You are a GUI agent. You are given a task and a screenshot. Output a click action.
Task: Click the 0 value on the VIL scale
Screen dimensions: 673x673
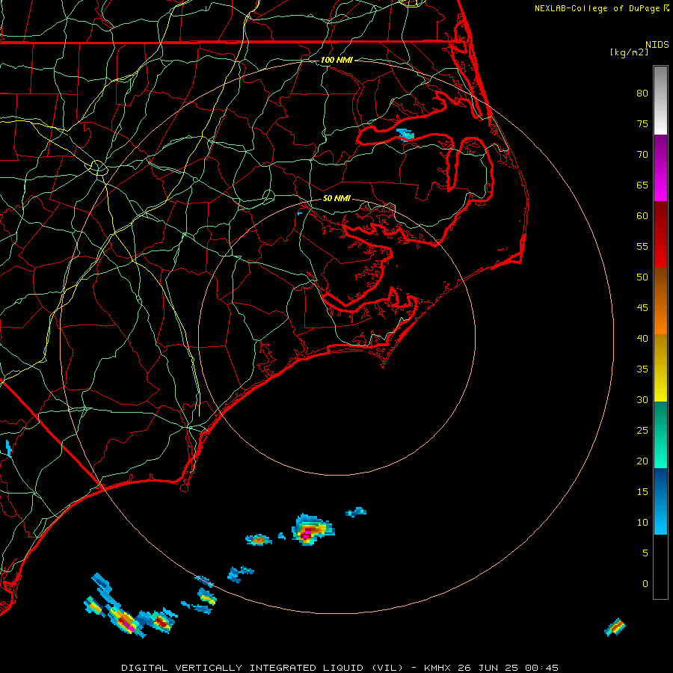click(645, 584)
